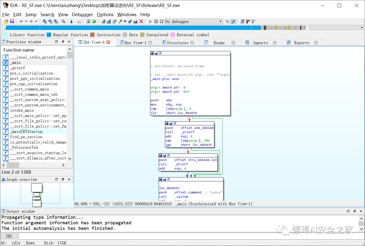Open the Jump menu
The width and height of the screenshot is (365, 246).
click(x=31, y=15)
